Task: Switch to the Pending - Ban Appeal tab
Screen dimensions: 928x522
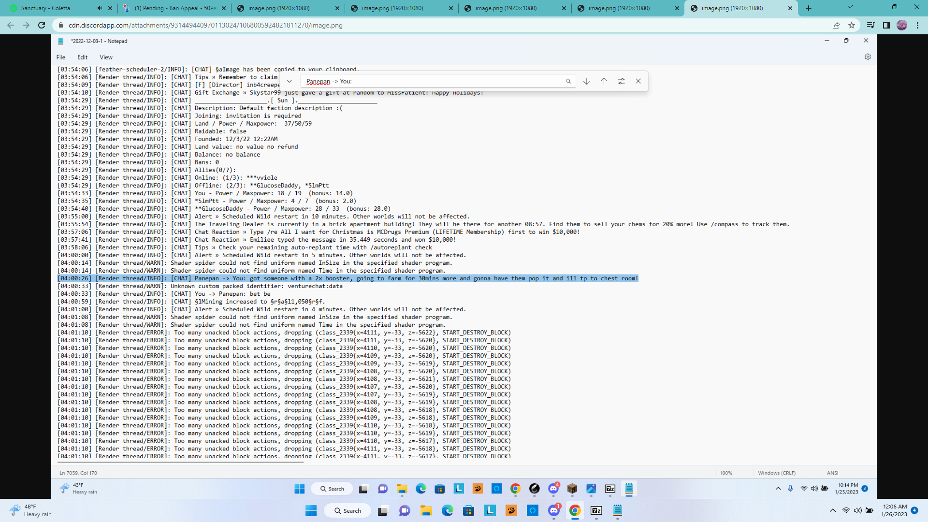Action: [x=174, y=8]
